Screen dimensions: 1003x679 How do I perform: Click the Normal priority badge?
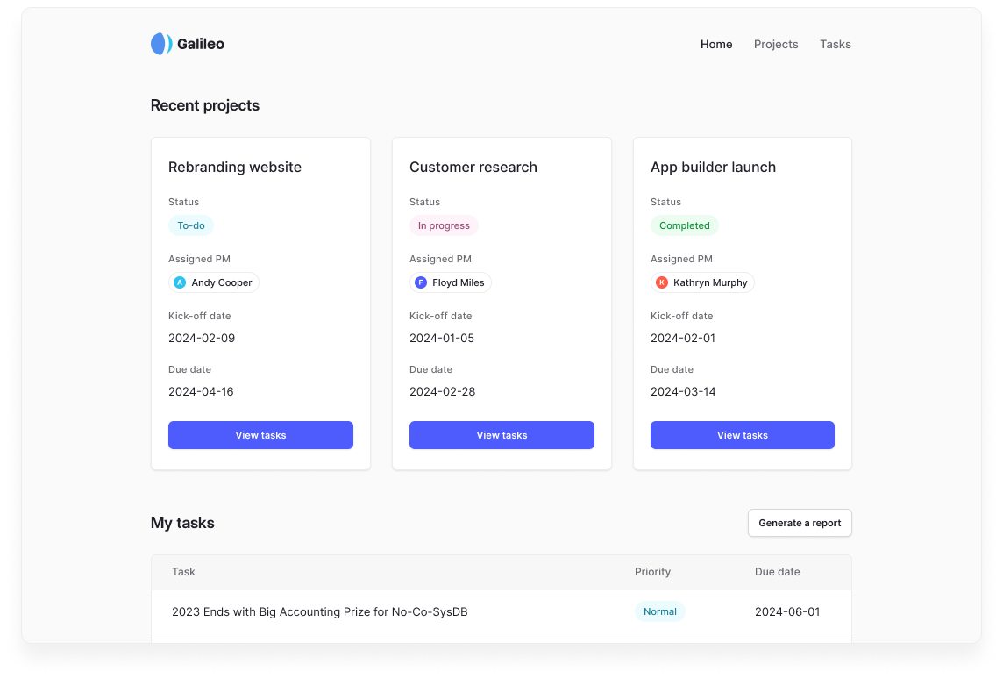659,611
